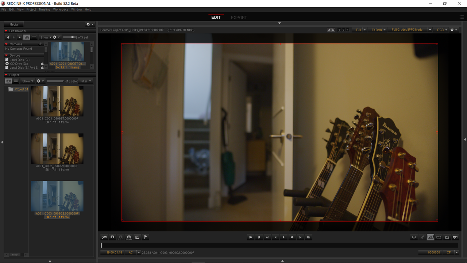
Task: Select viewer preset 2
Action: 343,30
